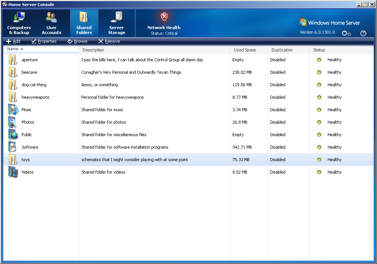Click the Help question mark icon
The height and width of the screenshot is (264, 377).
click(x=363, y=33)
